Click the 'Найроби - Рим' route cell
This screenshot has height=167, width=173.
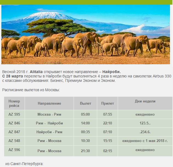(49, 132)
